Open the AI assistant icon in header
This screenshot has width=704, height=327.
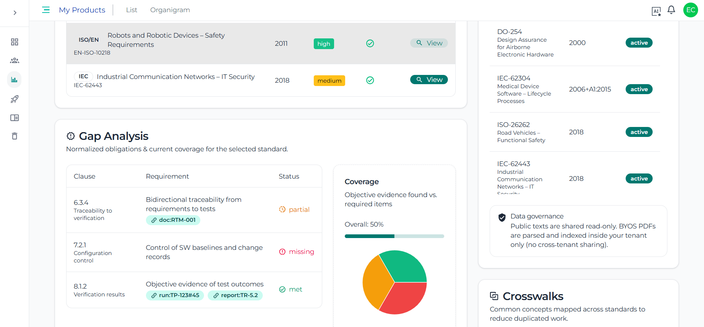pos(656,11)
